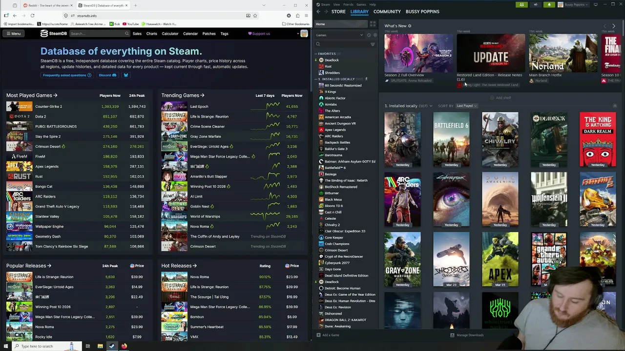
Task: Click Firefox icon on Windows taskbar
Action: coord(124,346)
